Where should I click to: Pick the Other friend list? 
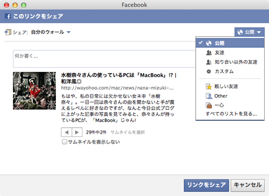230,96
